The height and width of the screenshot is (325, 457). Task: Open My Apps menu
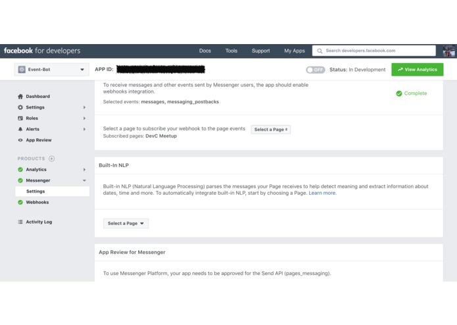click(295, 51)
